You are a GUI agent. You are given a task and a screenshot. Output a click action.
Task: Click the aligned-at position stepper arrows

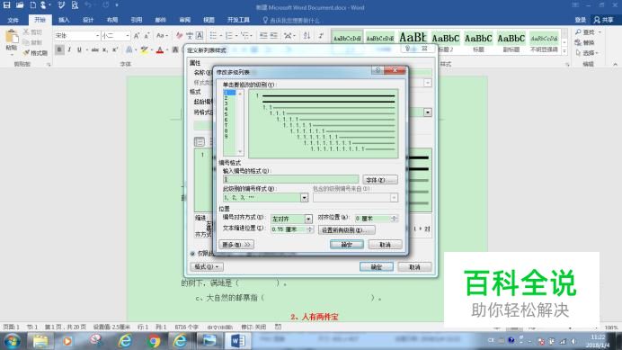pos(394,219)
